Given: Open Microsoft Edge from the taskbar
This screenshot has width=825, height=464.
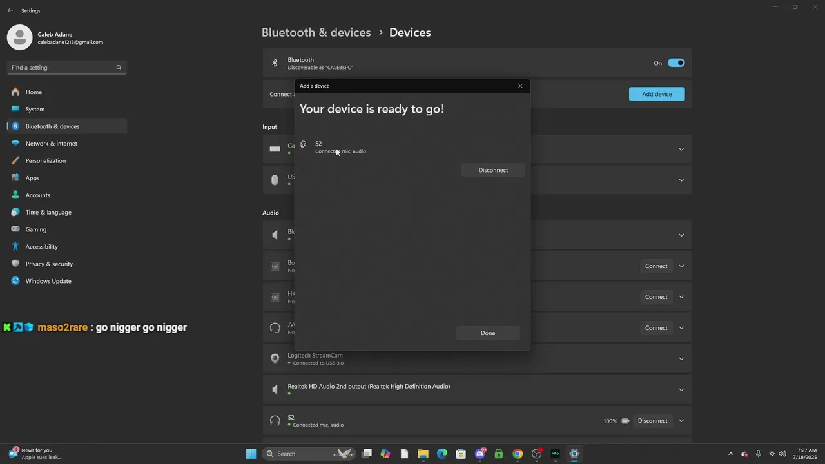Looking at the screenshot, I should click(442, 454).
